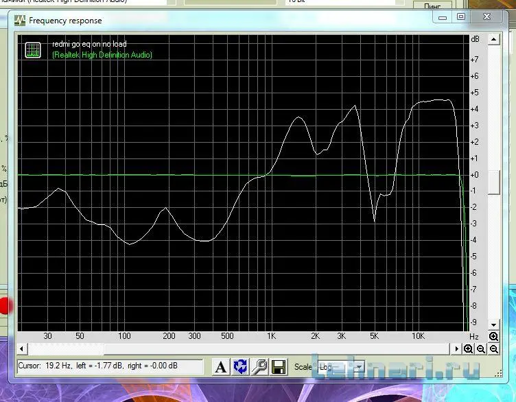
Task: Click the window resize grip in the corner
Action: pos(499,373)
